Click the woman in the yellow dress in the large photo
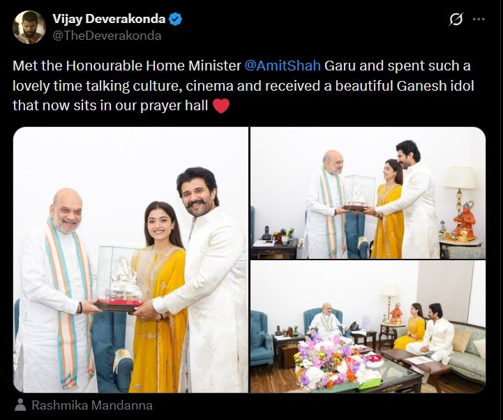Screen dimensions: 503x420 [159, 297]
